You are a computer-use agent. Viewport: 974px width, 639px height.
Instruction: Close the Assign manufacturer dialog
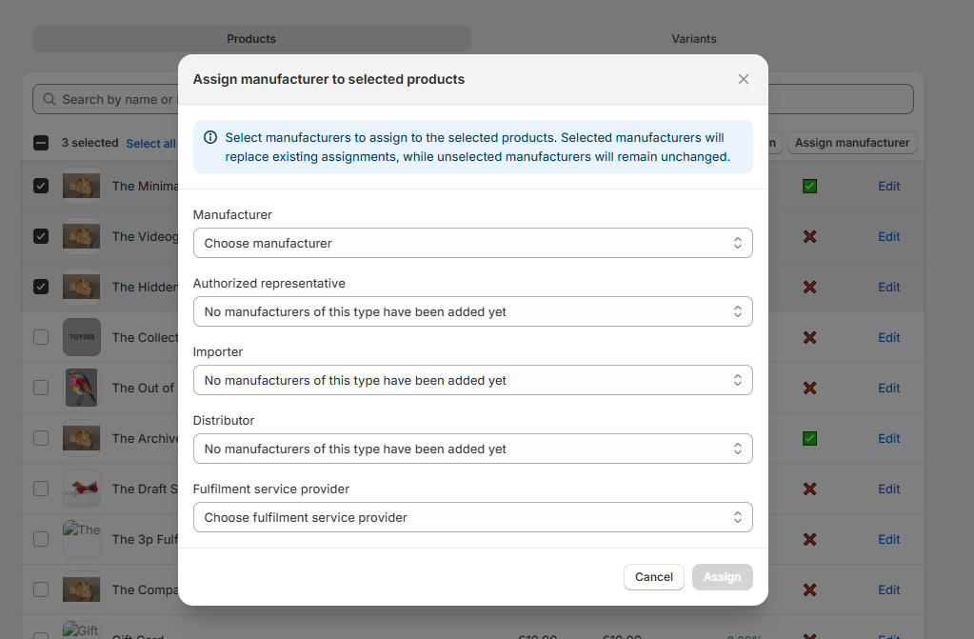[743, 79]
